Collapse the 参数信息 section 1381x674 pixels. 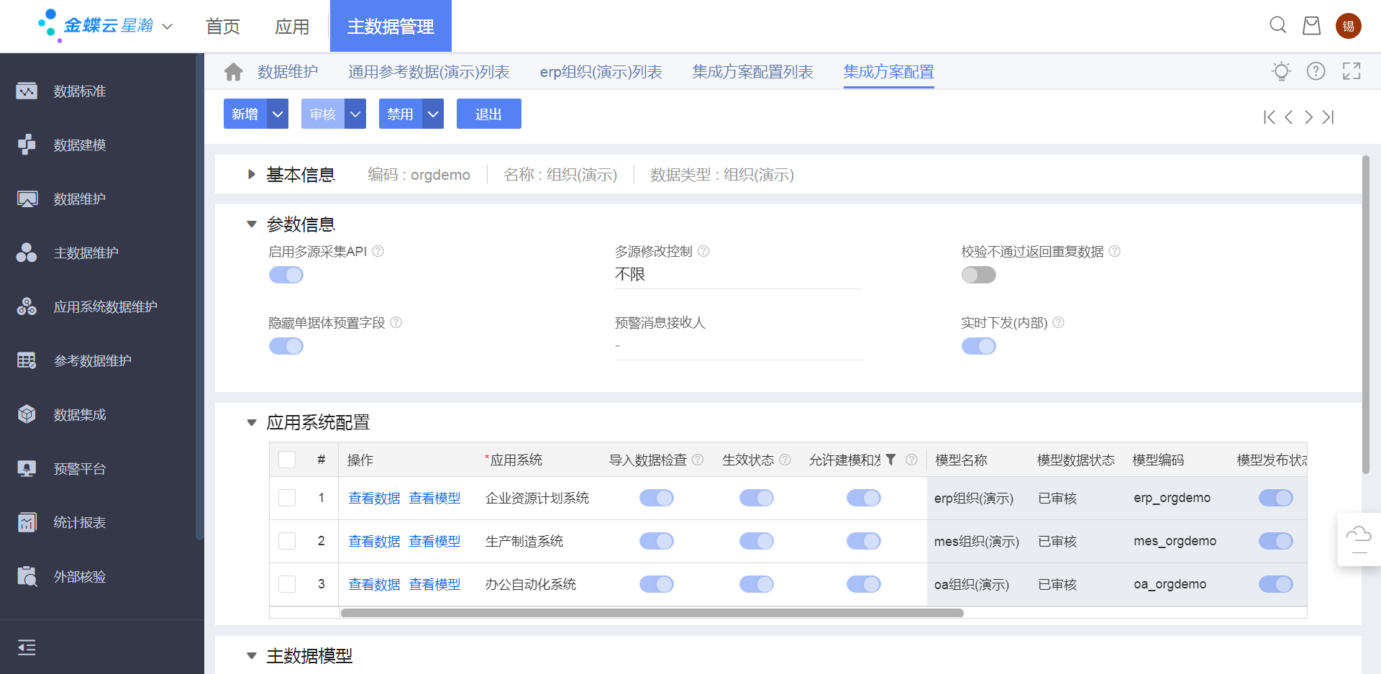coord(251,224)
